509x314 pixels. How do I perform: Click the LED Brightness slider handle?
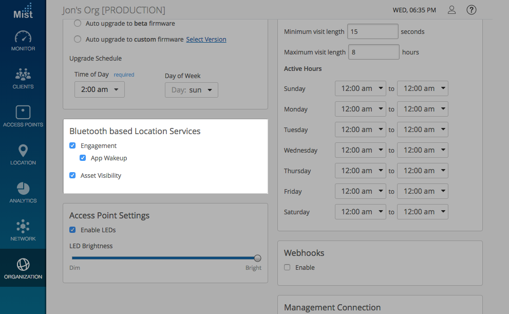click(x=258, y=258)
